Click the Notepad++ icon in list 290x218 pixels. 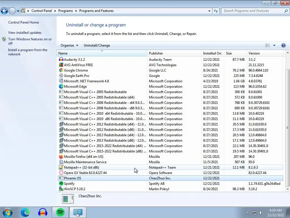tap(61, 167)
